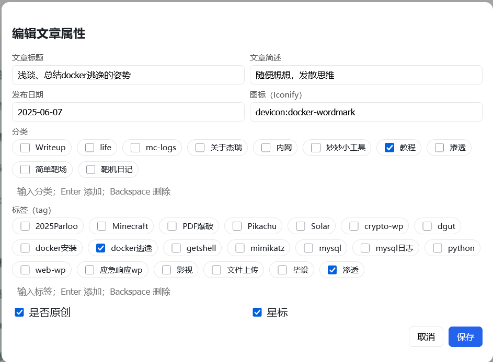Image resolution: width=493 pixels, height=362 pixels.
Task: Select the mimikatz tag
Action: (x=239, y=248)
